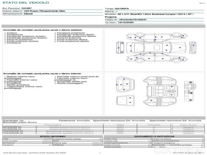The width and height of the screenshot is (207, 155).
Task: Click the 'Sedile passeggero' interior entry
Action: (70, 83)
